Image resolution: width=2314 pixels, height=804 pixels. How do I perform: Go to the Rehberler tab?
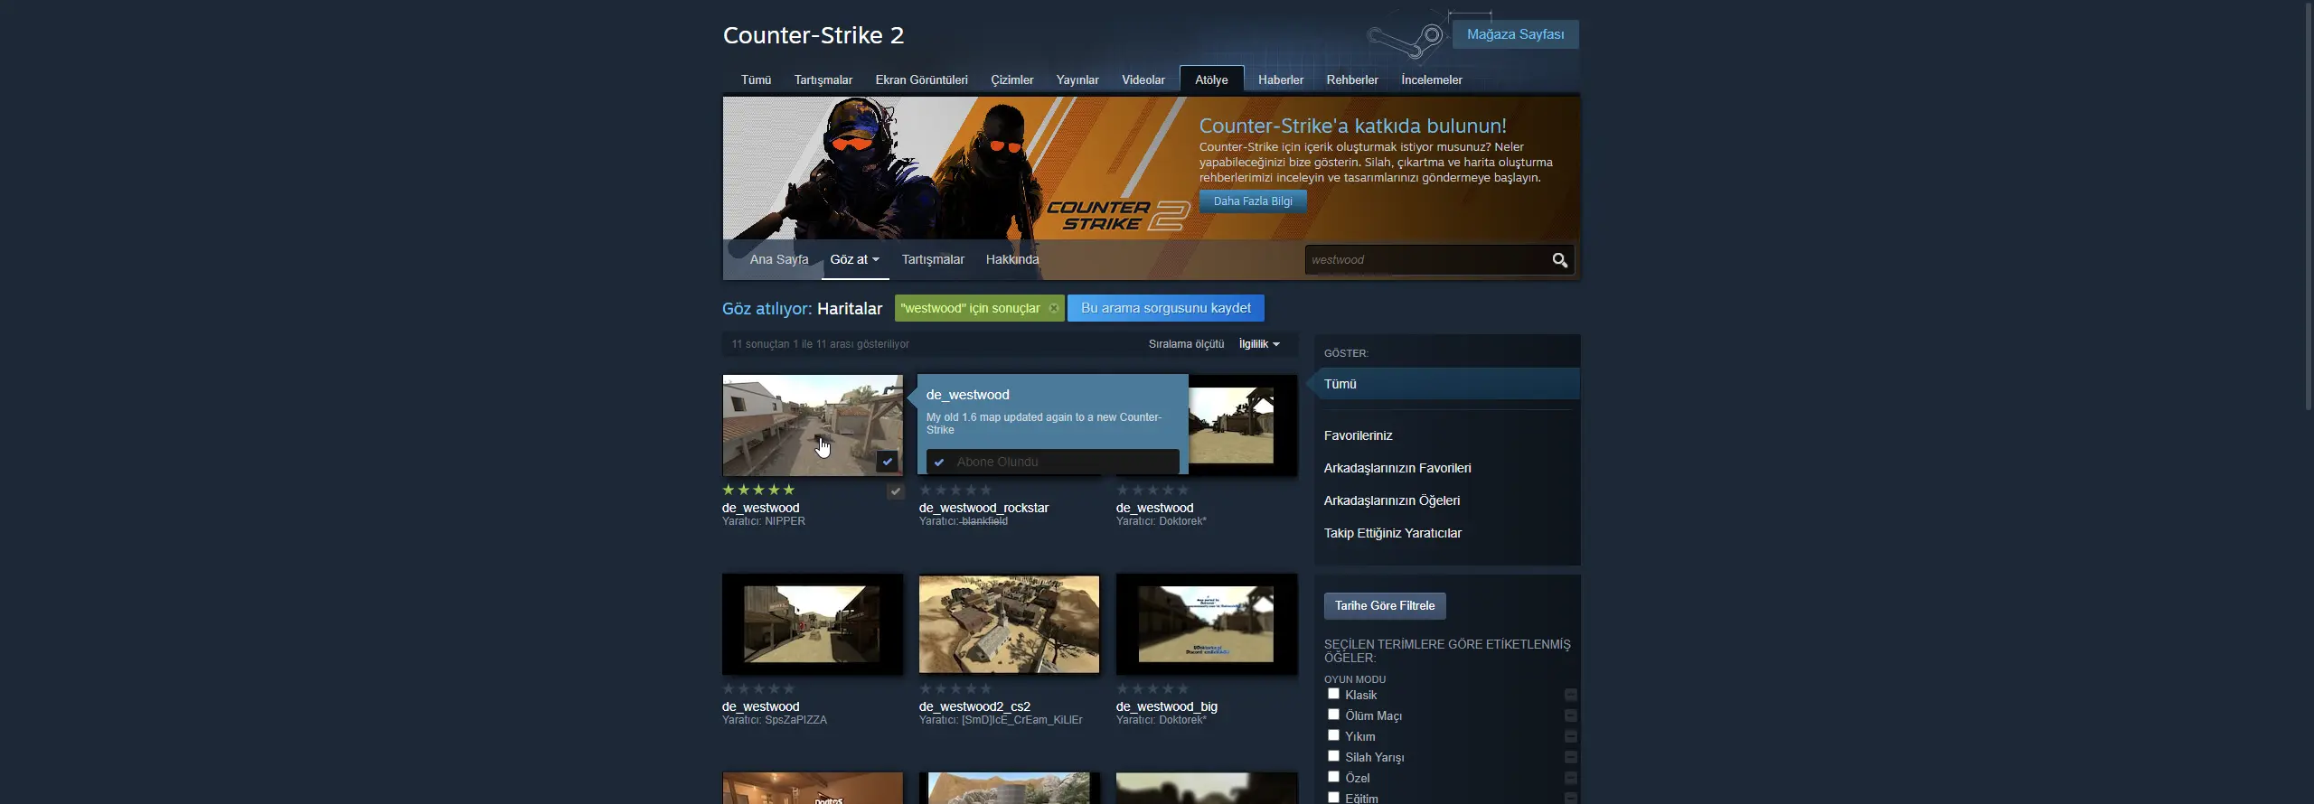[1352, 79]
